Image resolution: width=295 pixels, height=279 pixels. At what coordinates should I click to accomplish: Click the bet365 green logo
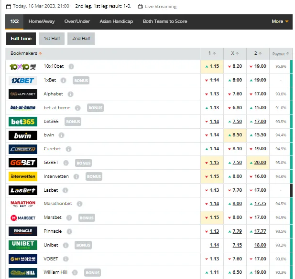22,122
